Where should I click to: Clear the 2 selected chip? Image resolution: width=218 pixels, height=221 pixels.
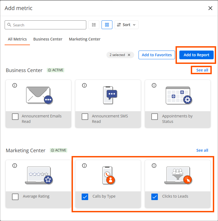(x=129, y=55)
